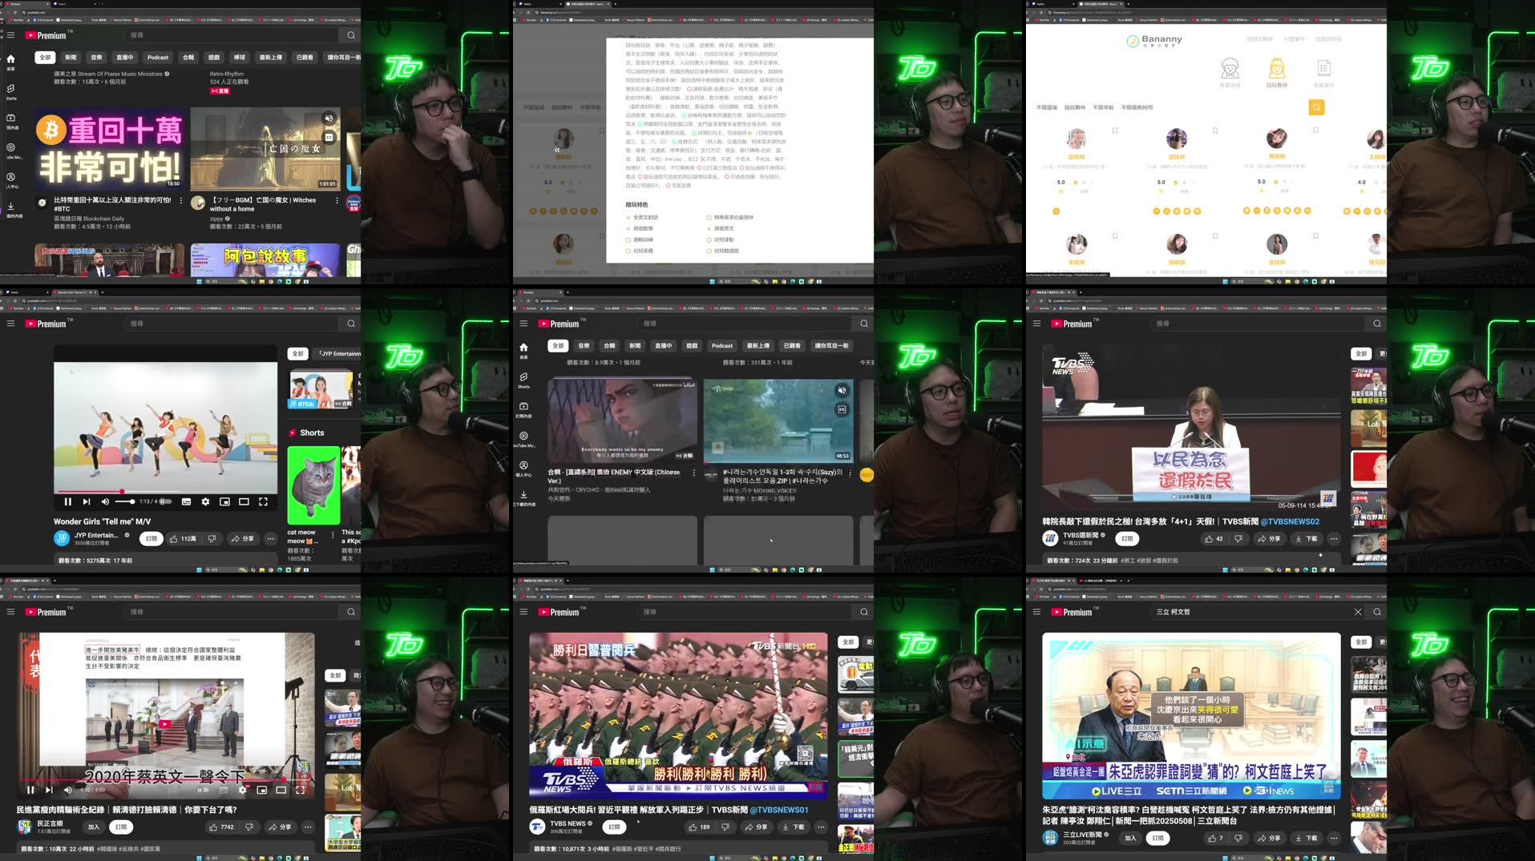Image resolution: width=1535 pixels, height=861 pixels.
Task: Switch Wonder Girls player to theater mode
Action: tap(244, 501)
